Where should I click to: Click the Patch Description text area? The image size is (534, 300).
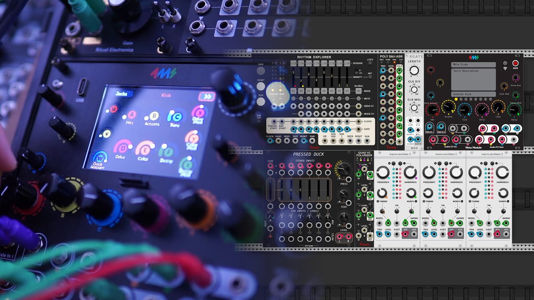click(474, 80)
